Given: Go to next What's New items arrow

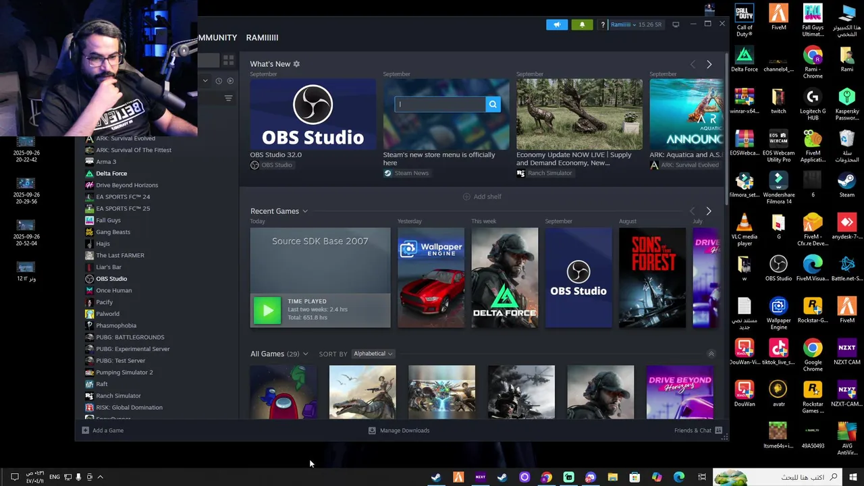Looking at the screenshot, I should (x=709, y=64).
